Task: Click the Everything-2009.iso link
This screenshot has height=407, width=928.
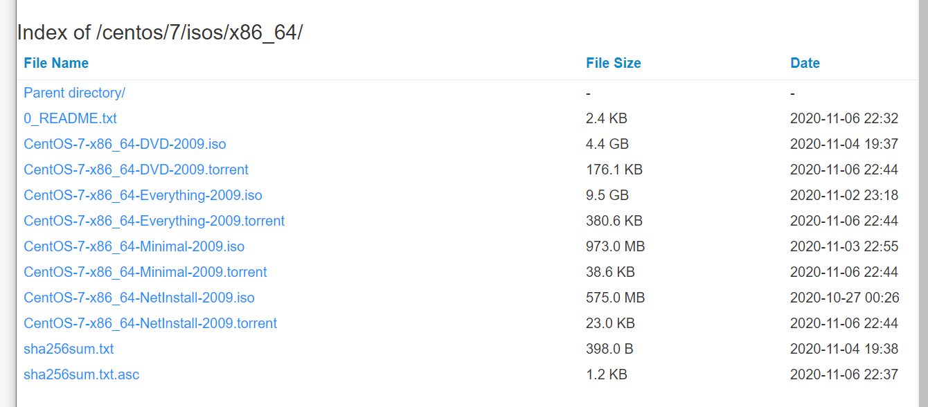Action: click(143, 195)
